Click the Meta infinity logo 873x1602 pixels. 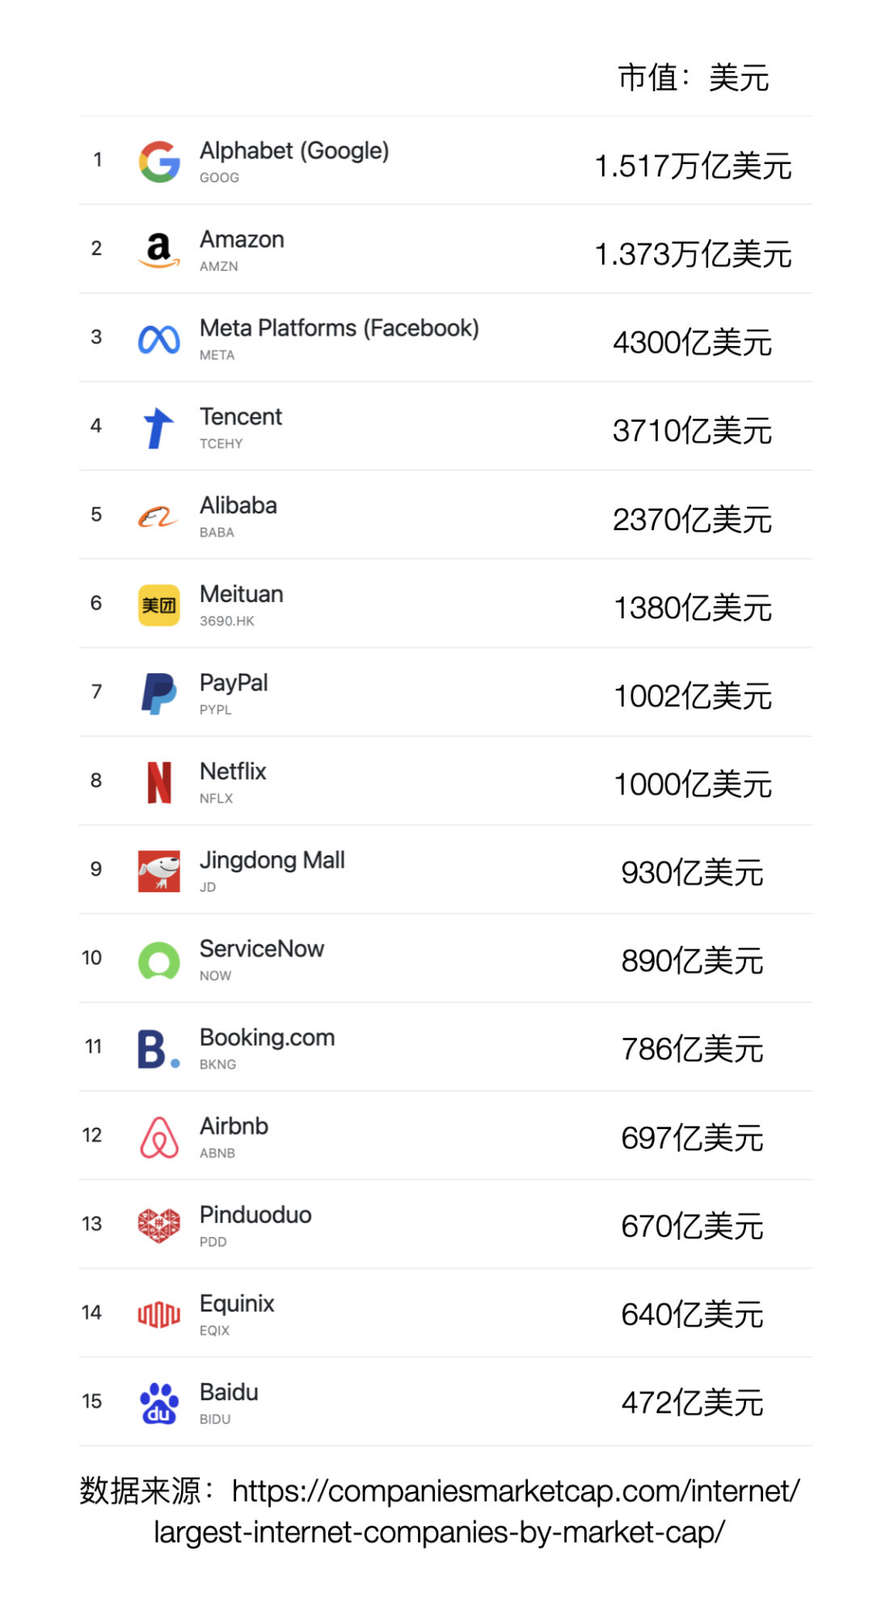[159, 339]
